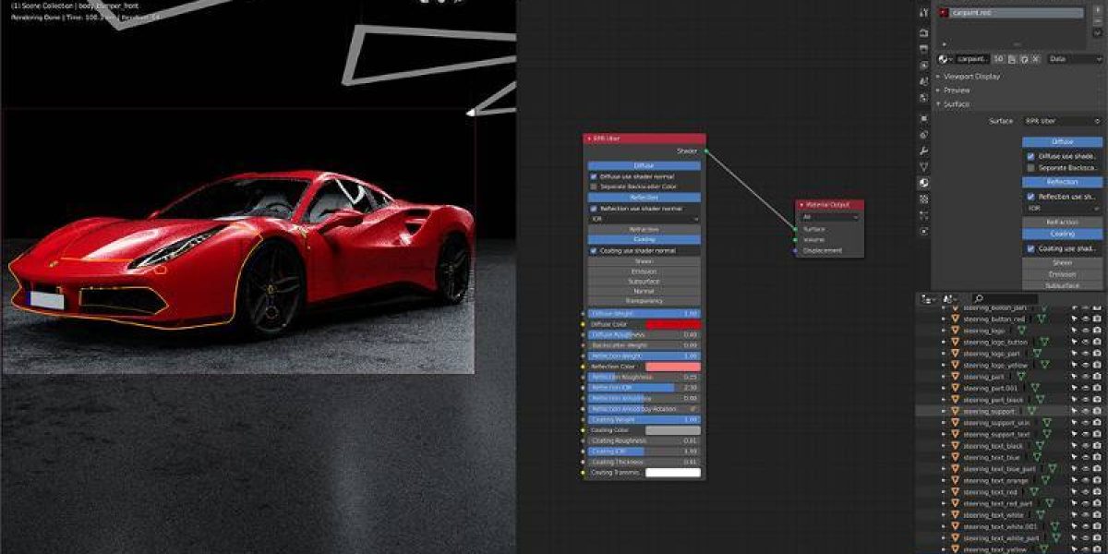Open Material Output target 'All' dropdown
This screenshot has height=554, width=1108.
click(829, 217)
